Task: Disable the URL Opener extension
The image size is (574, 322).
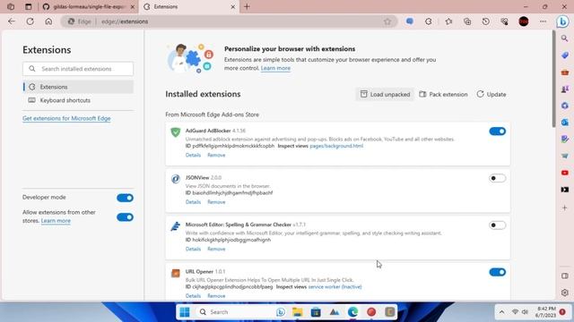Action: pyautogui.click(x=497, y=272)
